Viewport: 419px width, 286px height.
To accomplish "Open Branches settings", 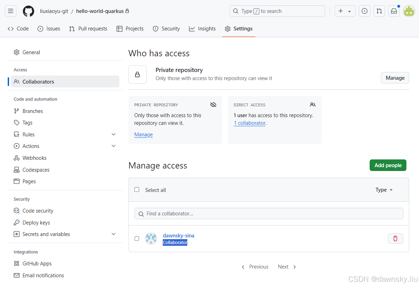I will click(x=65, y=111).
